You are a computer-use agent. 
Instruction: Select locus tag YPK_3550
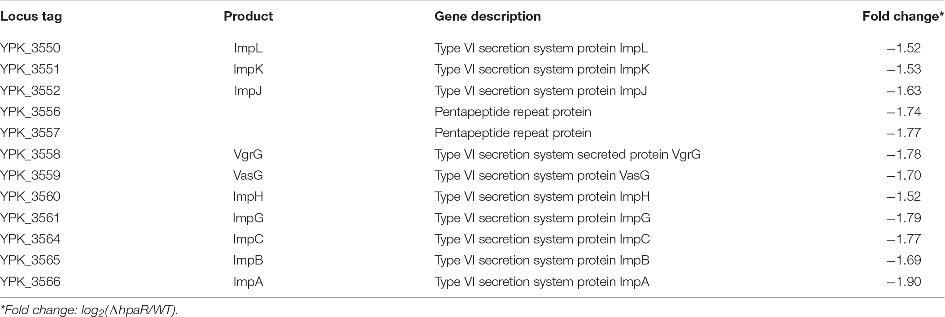click(30, 48)
